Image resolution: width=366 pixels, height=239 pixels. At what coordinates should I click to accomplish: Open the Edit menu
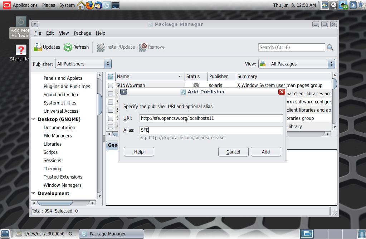[x=50, y=33]
